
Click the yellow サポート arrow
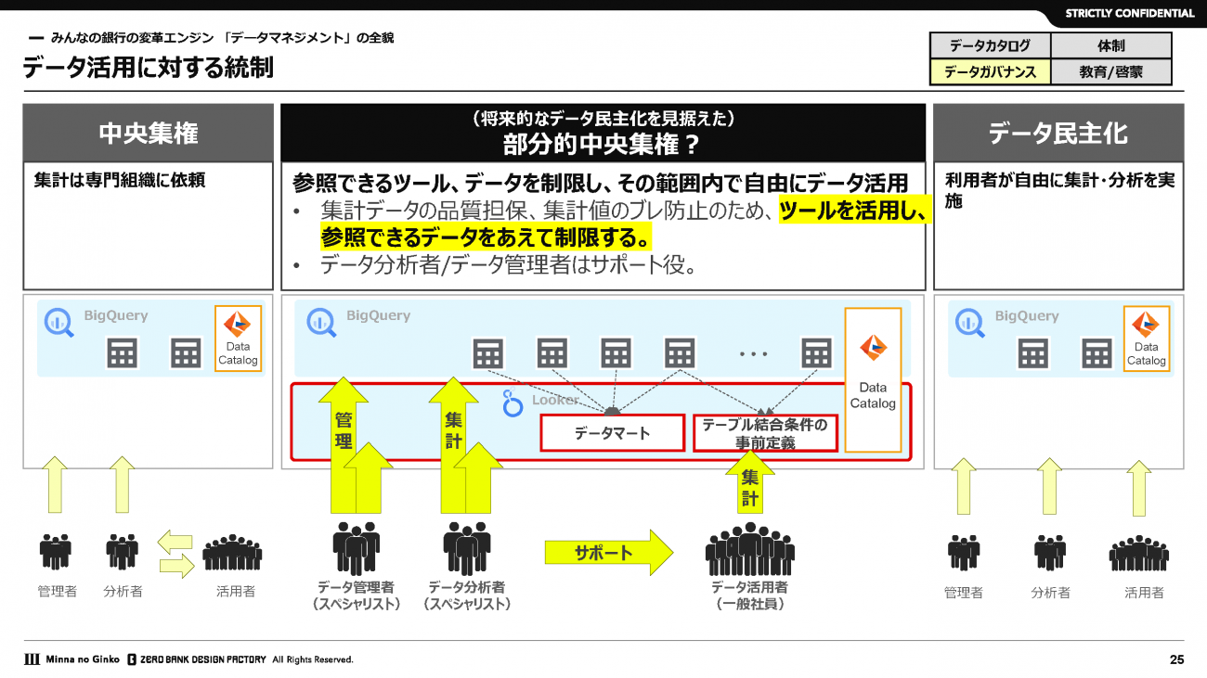[608, 553]
